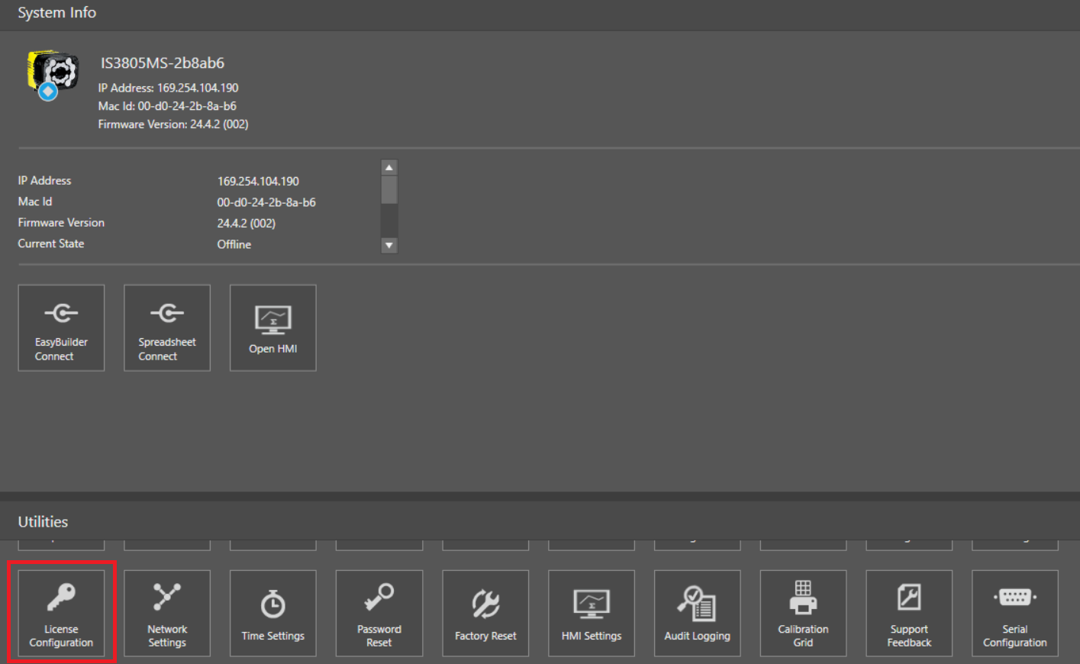The width and height of the screenshot is (1080, 664).
Task: Launch Factory Reset utility
Action: click(x=485, y=613)
